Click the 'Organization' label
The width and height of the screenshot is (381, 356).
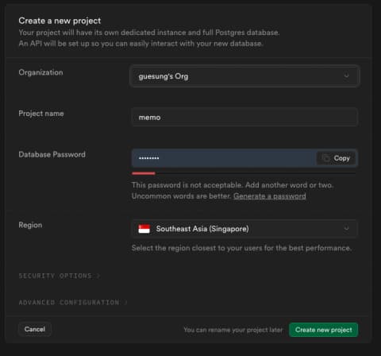tap(40, 72)
